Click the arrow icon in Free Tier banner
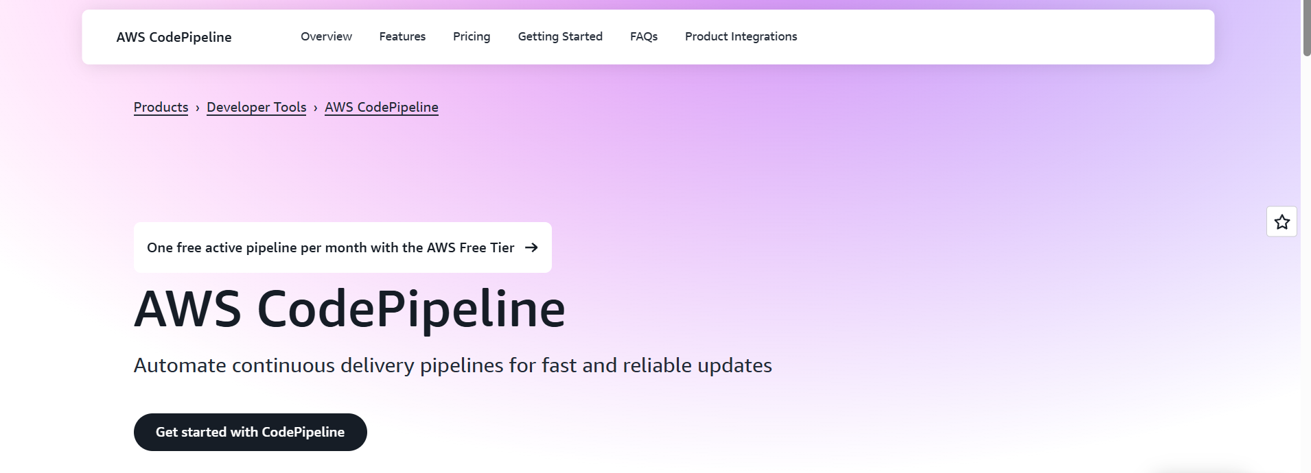Screen dimensions: 1311x473 (531, 247)
